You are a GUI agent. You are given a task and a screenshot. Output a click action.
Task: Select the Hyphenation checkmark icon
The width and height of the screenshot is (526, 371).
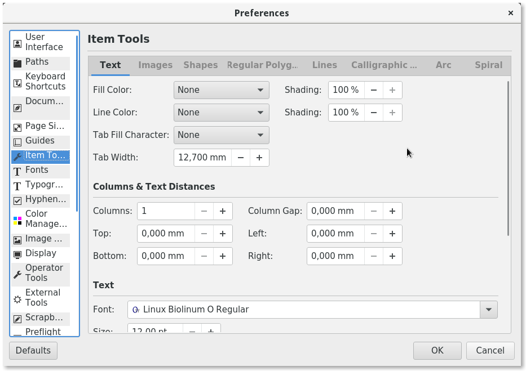point(17,200)
